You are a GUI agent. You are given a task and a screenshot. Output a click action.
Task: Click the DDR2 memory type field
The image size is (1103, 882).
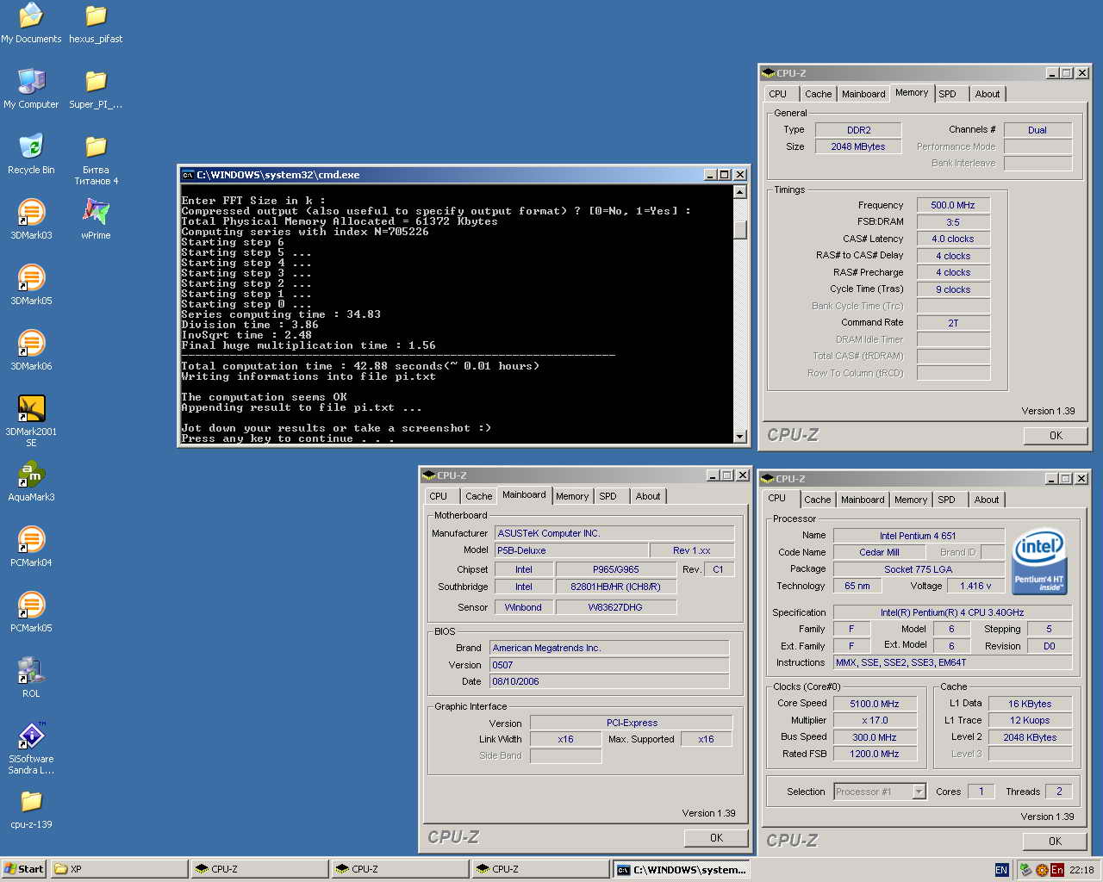(x=858, y=130)
